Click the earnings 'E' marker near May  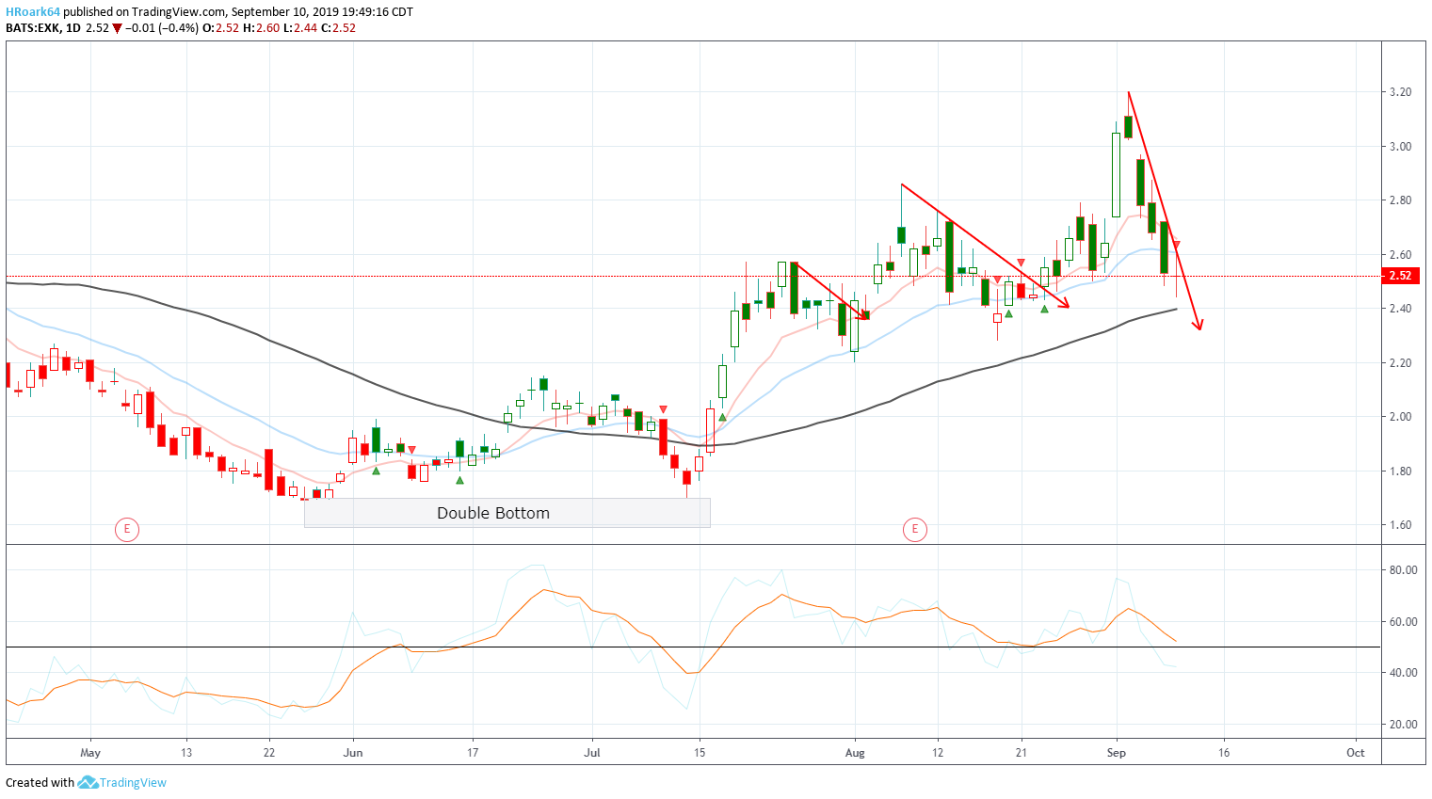point(127,529)
